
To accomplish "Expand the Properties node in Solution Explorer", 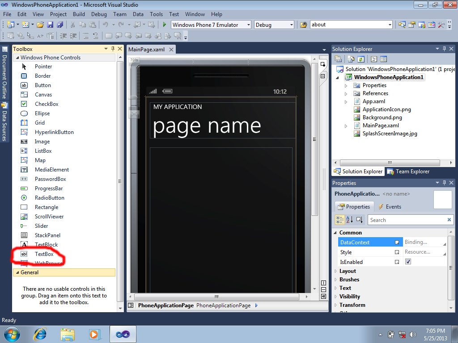I will click(346, 86).
